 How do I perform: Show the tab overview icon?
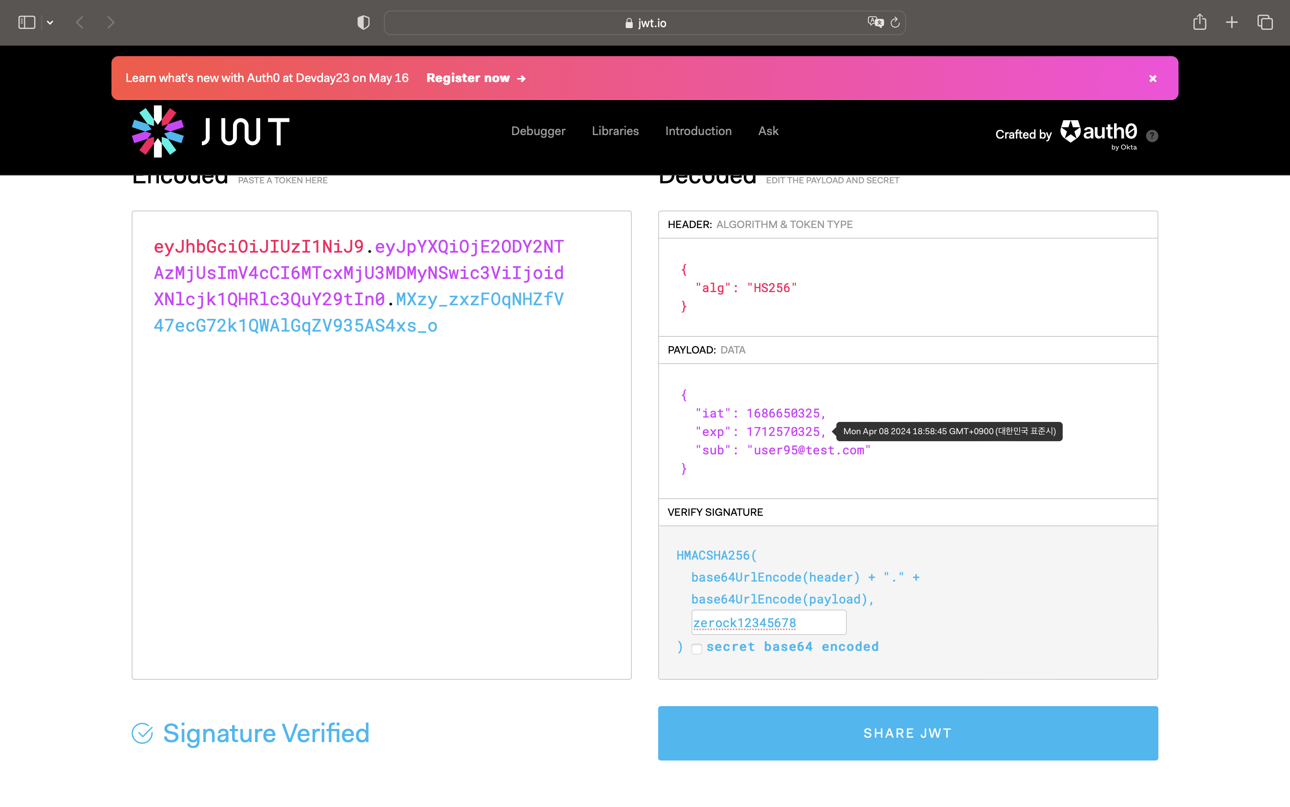[1265, 22]
